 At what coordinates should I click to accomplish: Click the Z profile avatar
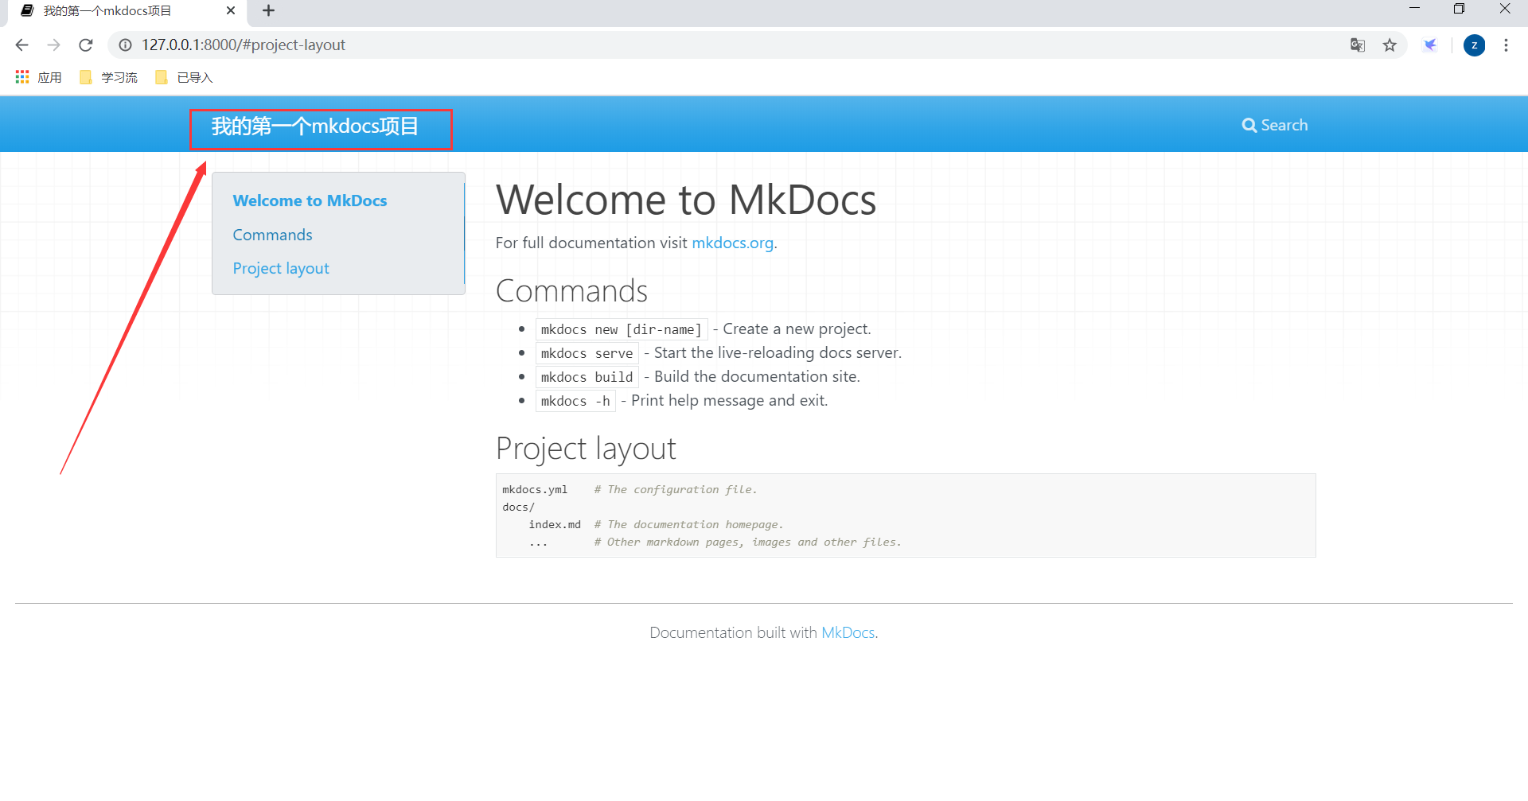pos(1474,45)
